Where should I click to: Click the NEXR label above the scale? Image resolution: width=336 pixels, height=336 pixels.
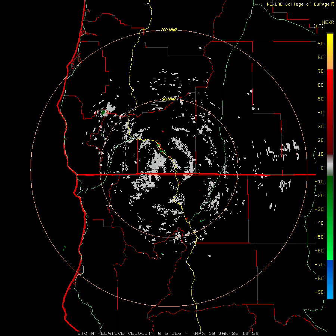(328, 22)
